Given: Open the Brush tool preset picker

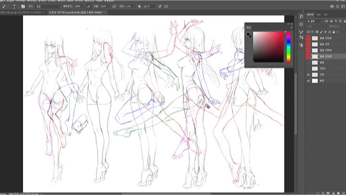Looking at the screenshot, I should tap(5, 6).
